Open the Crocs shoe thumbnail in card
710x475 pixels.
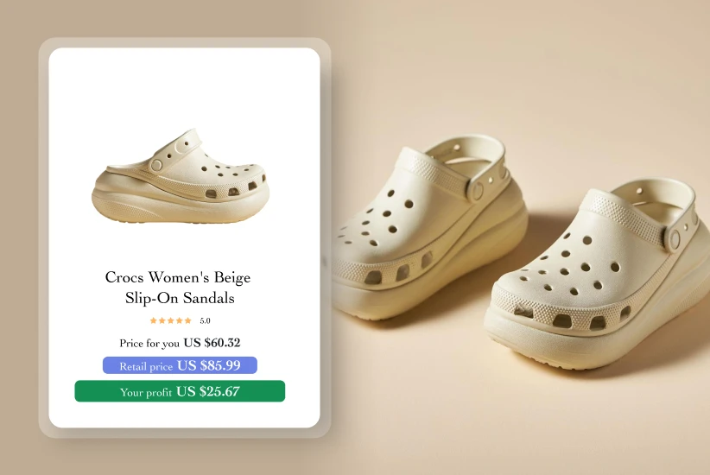pos(181,176)
